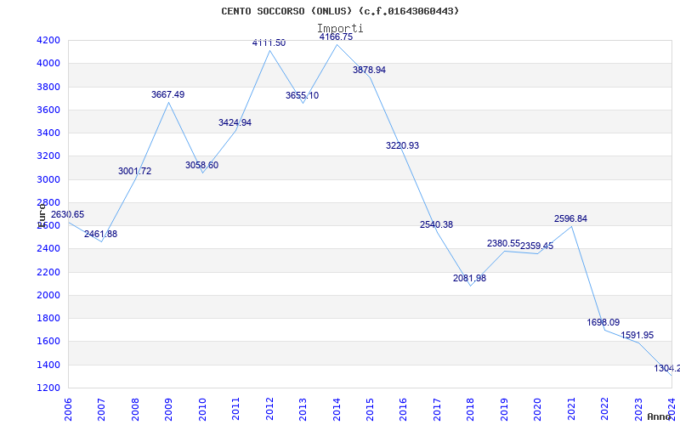This screenshot has width=680, height=425.
Task: Select the 2359.45 data label
Action: click(x=537, y=246)
